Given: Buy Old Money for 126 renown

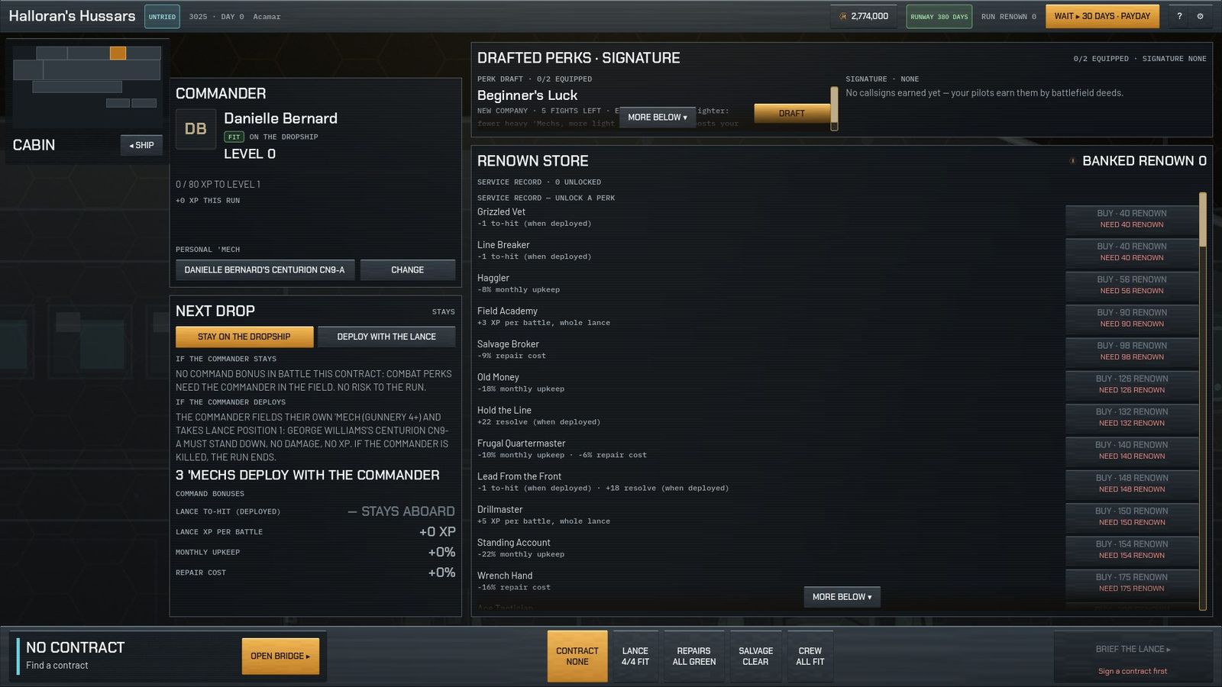Looking at the screenshot, I should coord(1131,384).
